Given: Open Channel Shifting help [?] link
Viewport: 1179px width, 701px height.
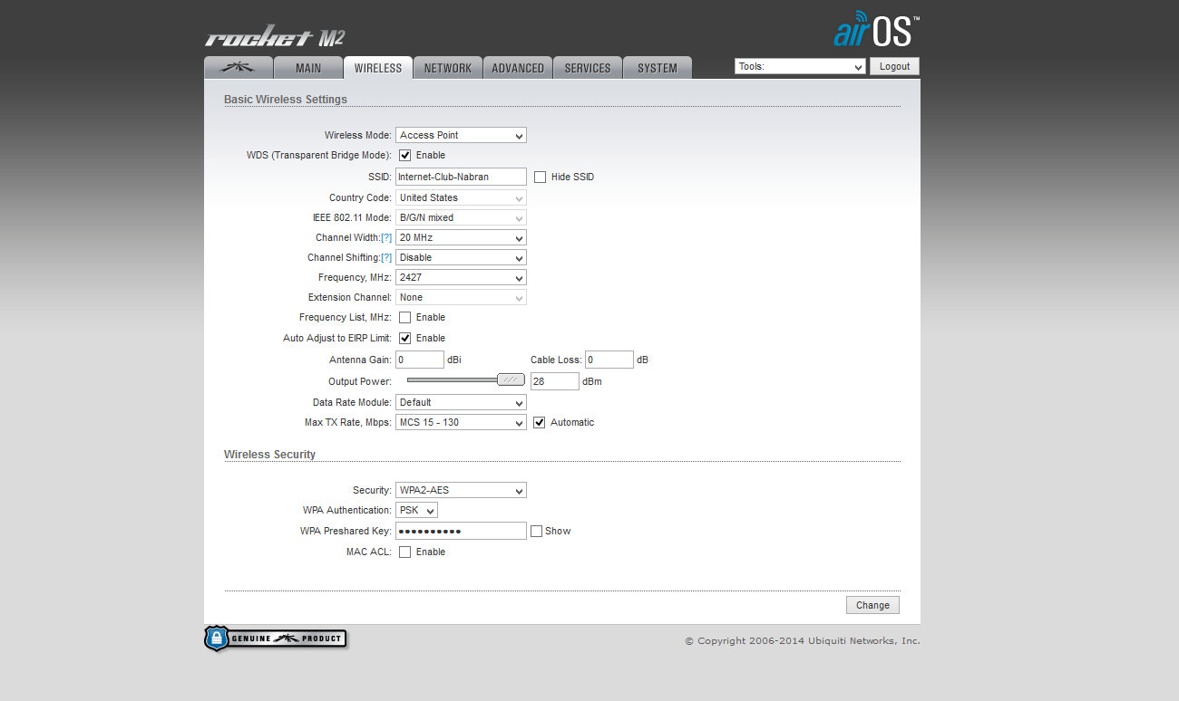Looking at the screenshot, I should (386, 258).
